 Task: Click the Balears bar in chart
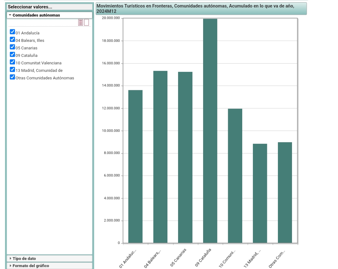(x=160, y=157)
